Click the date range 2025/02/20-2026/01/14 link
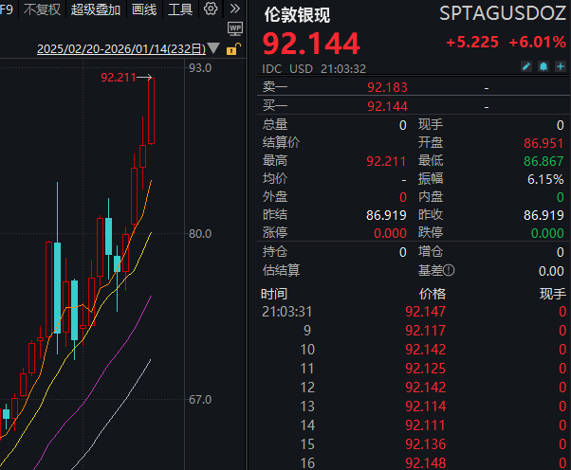The height and width of the screenshot is (470, 571). [x=120, y=48]
